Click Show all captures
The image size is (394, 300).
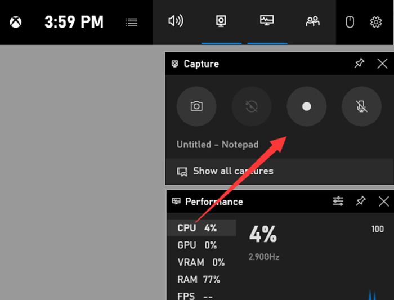point(233,171)
